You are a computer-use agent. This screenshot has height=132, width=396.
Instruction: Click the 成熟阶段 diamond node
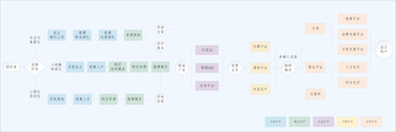pos(35,67)
